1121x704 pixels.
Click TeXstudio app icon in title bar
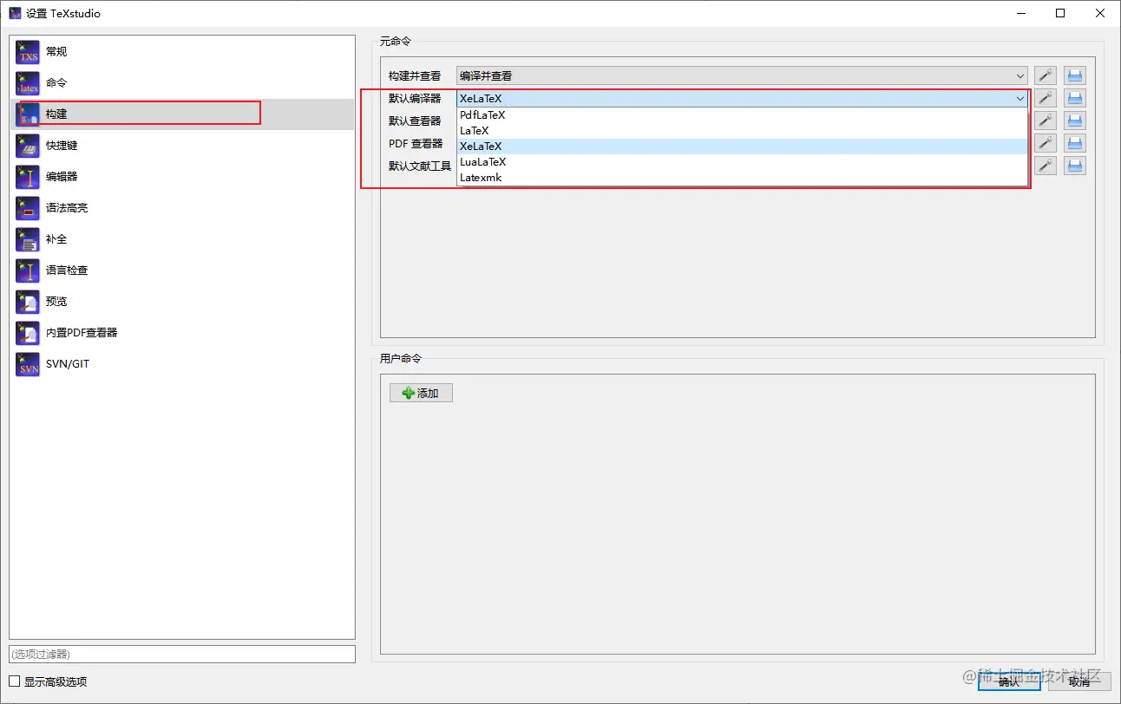(15, 13)
